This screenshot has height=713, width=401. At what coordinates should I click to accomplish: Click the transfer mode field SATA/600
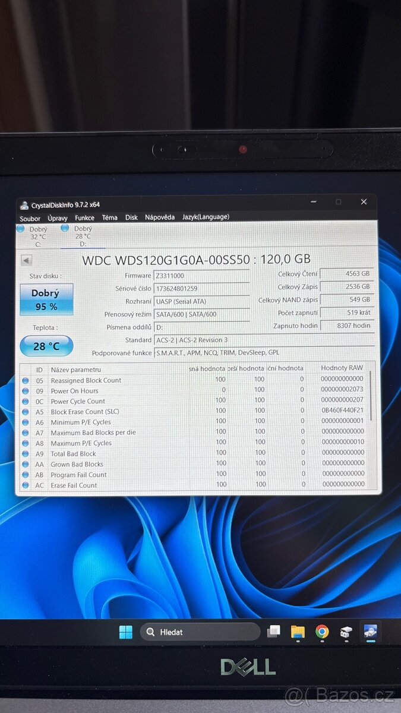click(201, 314)
